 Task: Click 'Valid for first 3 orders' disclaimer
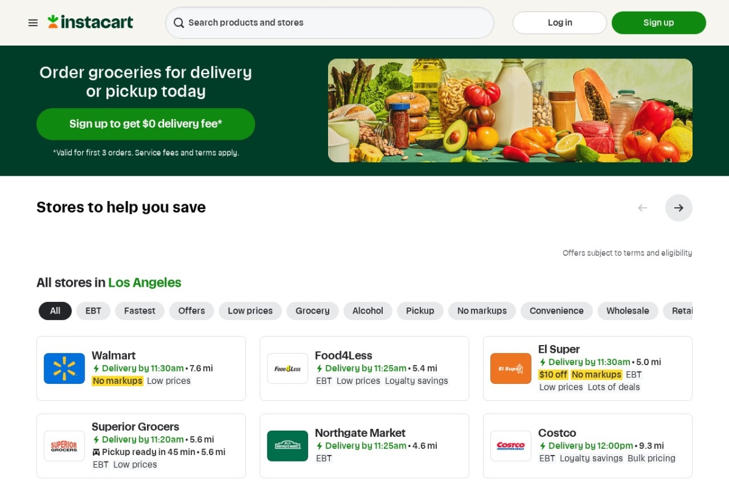click(146, 153)
